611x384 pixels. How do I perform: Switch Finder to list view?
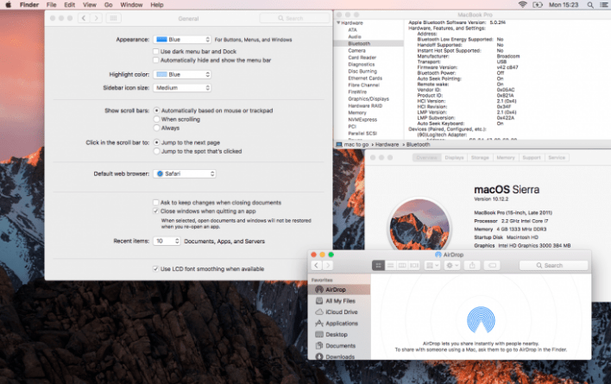tap(390, 265)
